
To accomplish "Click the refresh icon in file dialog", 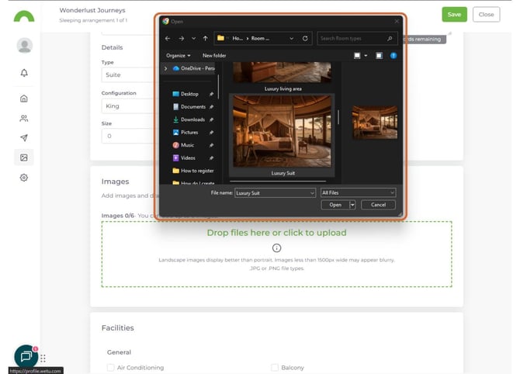I will [305, 38].
